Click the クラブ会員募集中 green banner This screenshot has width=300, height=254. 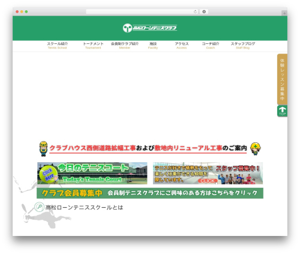pos(150,193)
